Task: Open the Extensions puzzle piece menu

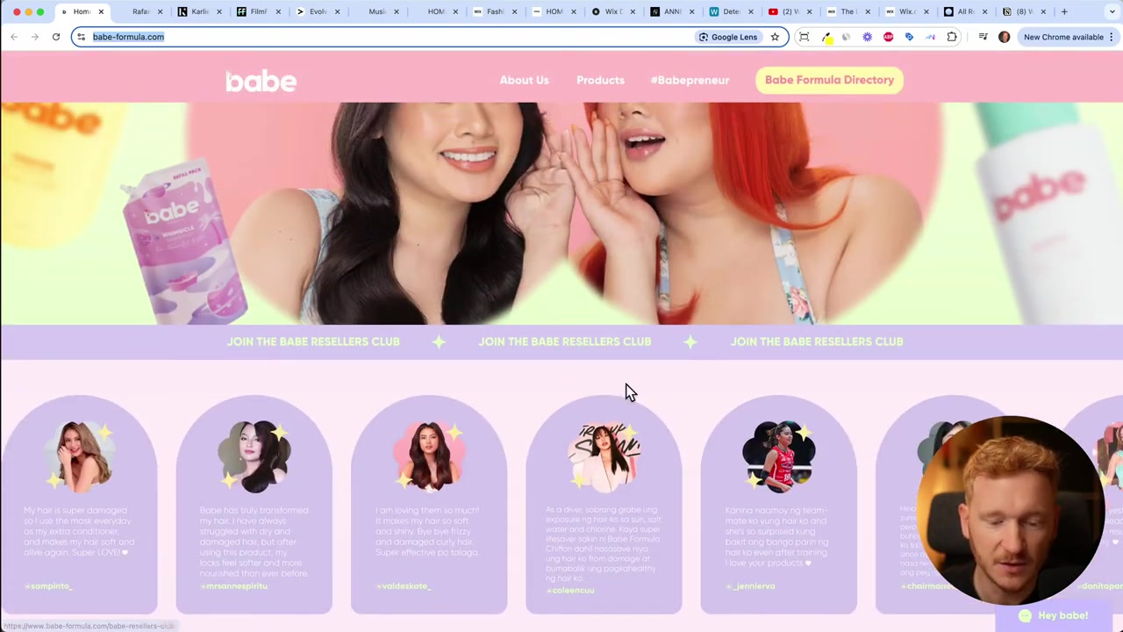Action: (952, 37)
